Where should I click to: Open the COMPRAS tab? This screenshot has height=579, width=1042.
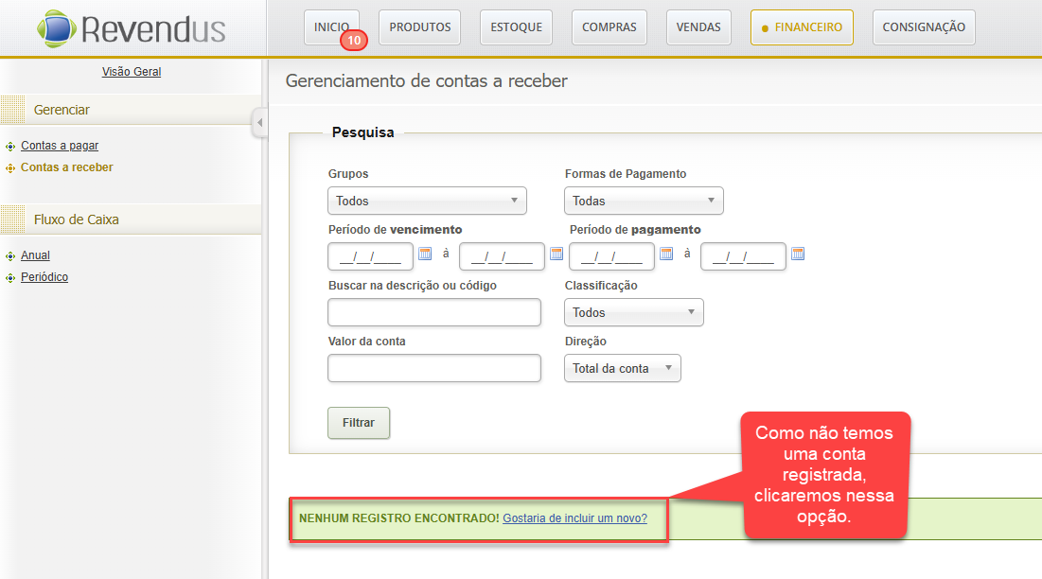point(609,27)
